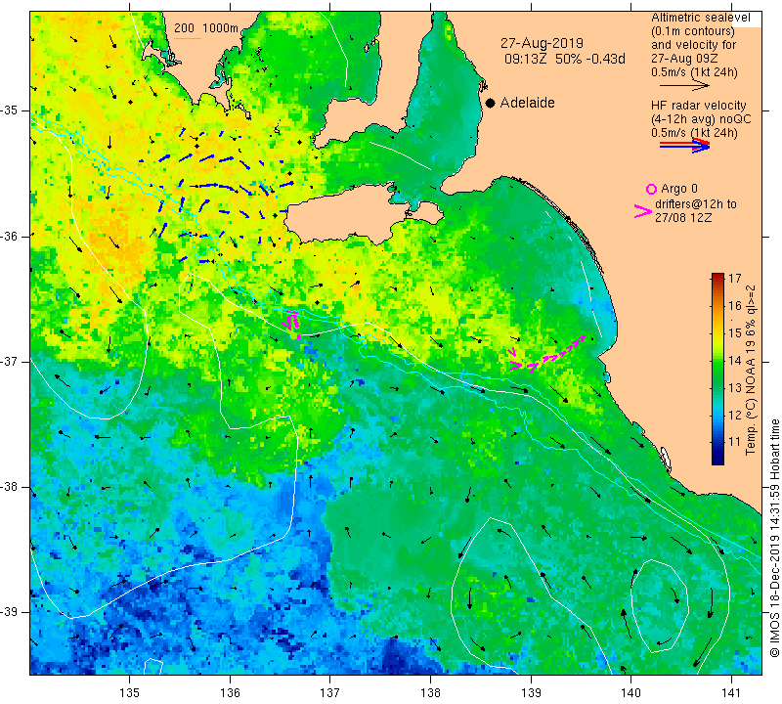
Task: Click the 14 value on colorbar
Action: (735, 360)
